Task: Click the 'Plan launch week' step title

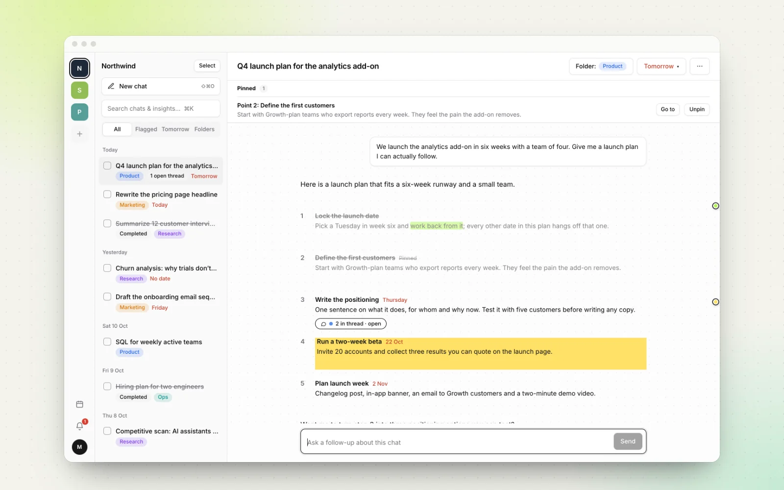Action: point(342,383)
